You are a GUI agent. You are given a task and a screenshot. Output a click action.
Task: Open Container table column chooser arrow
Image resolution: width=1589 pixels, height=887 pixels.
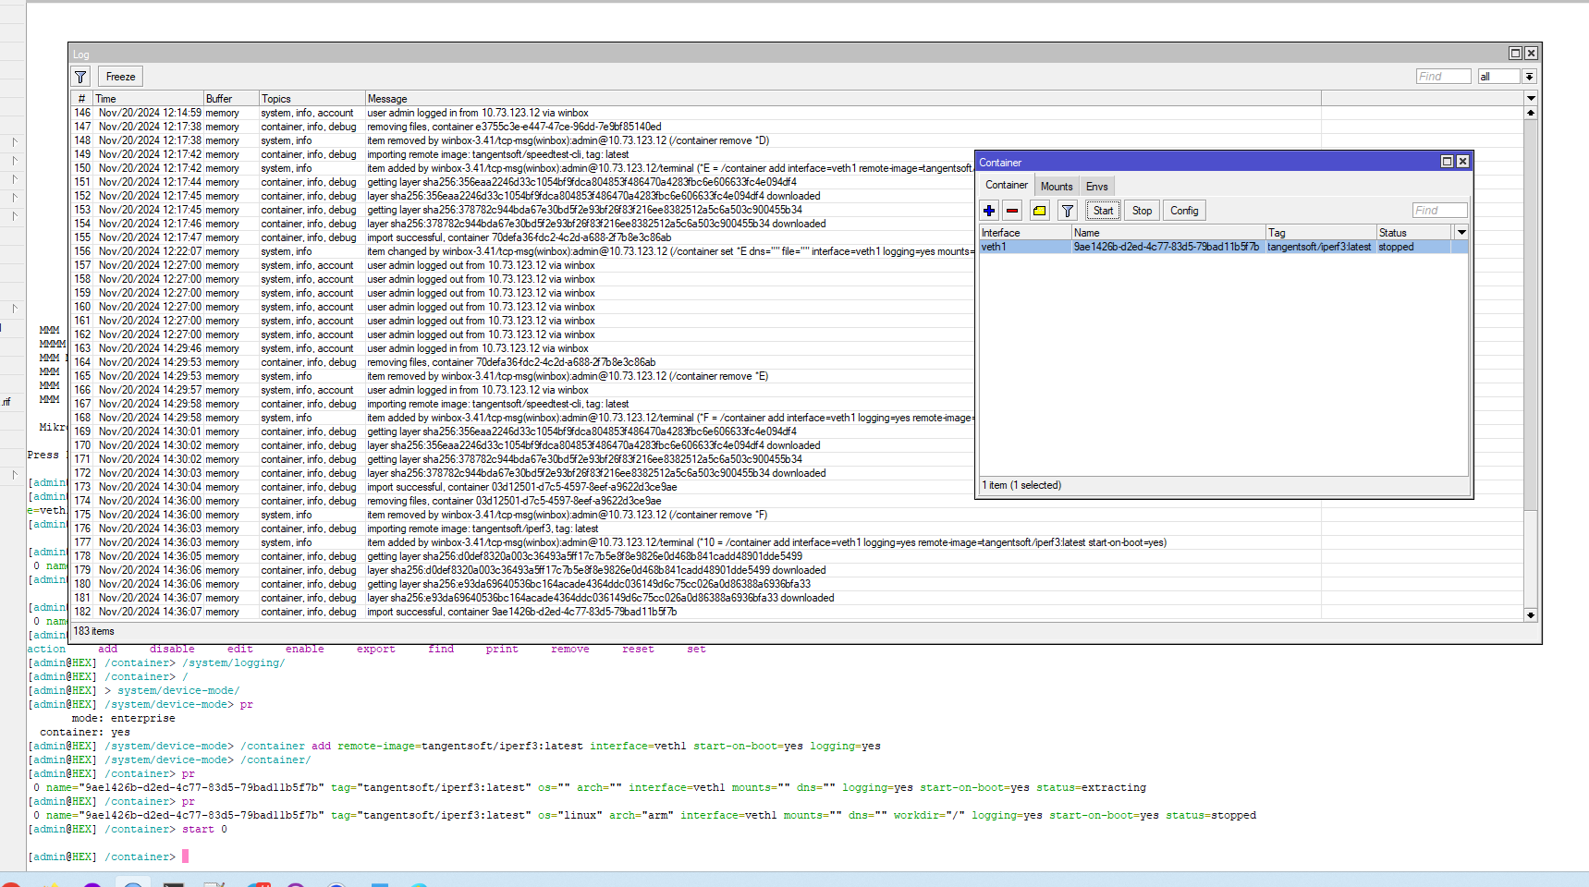click(x=1461, y=233)
